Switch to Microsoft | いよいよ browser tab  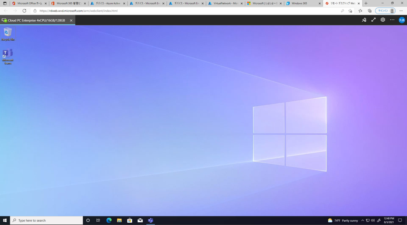(x=264, y=3)
